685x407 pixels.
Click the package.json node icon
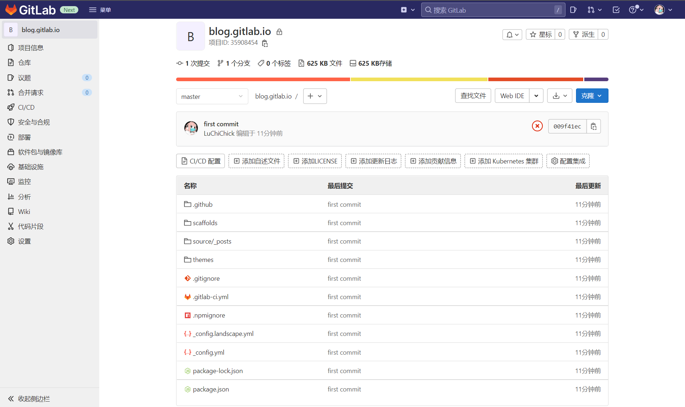click(x=188, y=389)
